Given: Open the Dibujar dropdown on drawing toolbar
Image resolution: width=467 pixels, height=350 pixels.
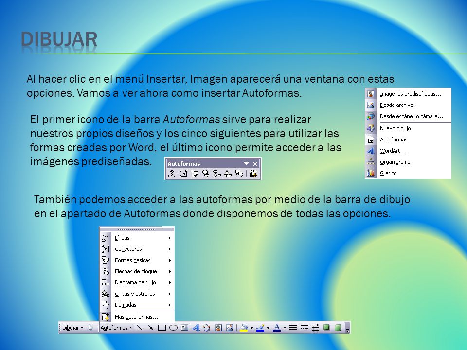Looking at the screenshot, I should (72, 328).
